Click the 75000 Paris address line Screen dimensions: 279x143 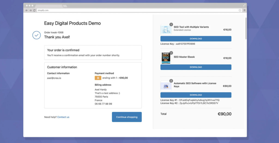coord(101,97)
